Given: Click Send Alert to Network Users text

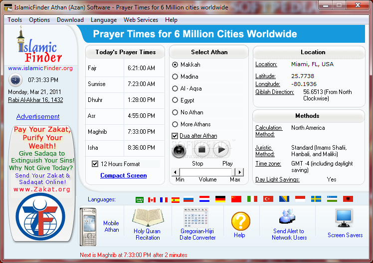Looking at the screenshot, I should pyautogui.click(x=289, y=234).
